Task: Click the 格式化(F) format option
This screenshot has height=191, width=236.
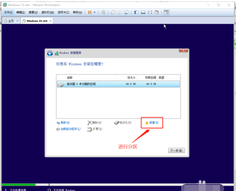Action: [123, 123]
